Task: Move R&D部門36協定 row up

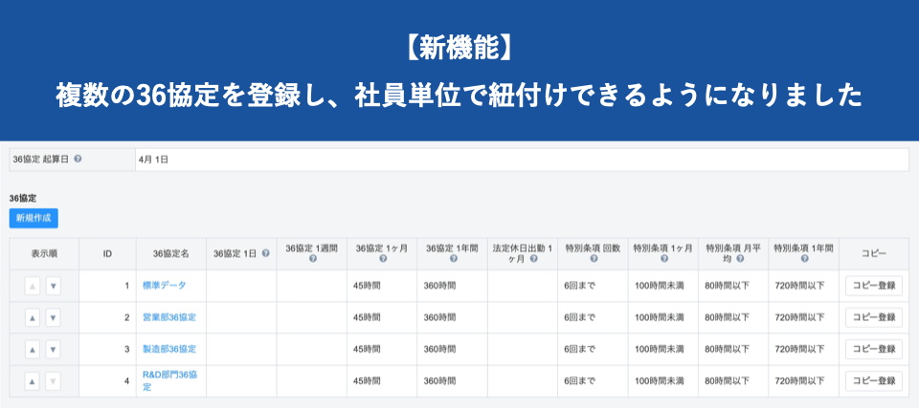Action: pyautogui.click(x=33, y=381)
